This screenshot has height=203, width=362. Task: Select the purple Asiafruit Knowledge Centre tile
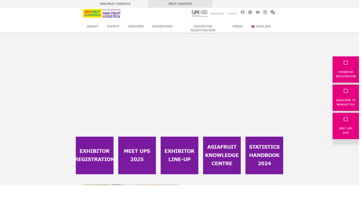[x=222, y=155]
